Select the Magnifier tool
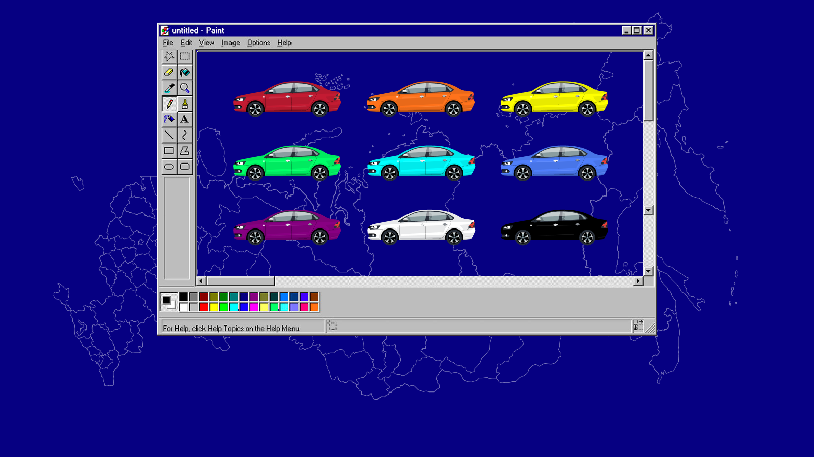This screenshot has height=457, width=814. tap(185, 88)
